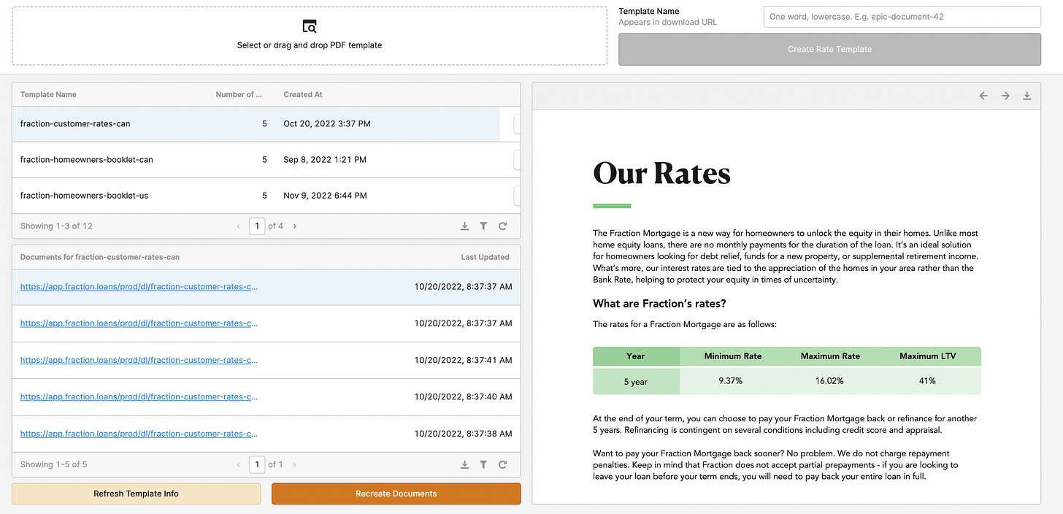Viewport: 1063px width, 514px height.
Task: Select PDF template drop zone
Action: click(x=310, y=36)
